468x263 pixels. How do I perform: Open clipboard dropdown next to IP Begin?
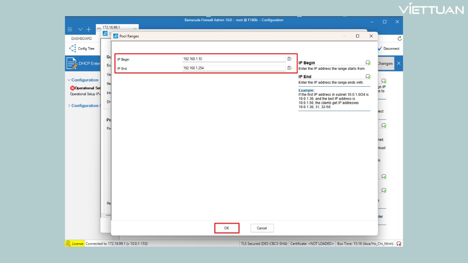(290, 59)
